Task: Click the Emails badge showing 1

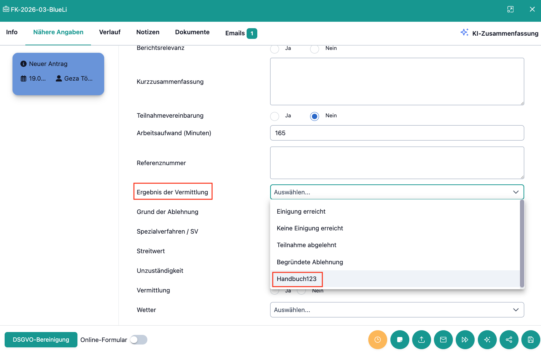Action: pyautogui.click(x=252, y=33)
